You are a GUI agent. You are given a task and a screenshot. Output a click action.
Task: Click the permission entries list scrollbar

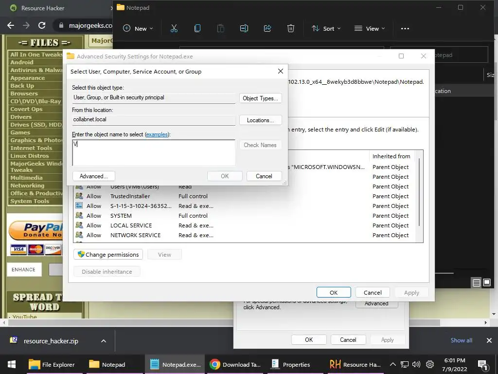pos(419,192)
